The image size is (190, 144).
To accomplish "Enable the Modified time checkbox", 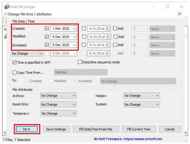I will pos(84,37).
